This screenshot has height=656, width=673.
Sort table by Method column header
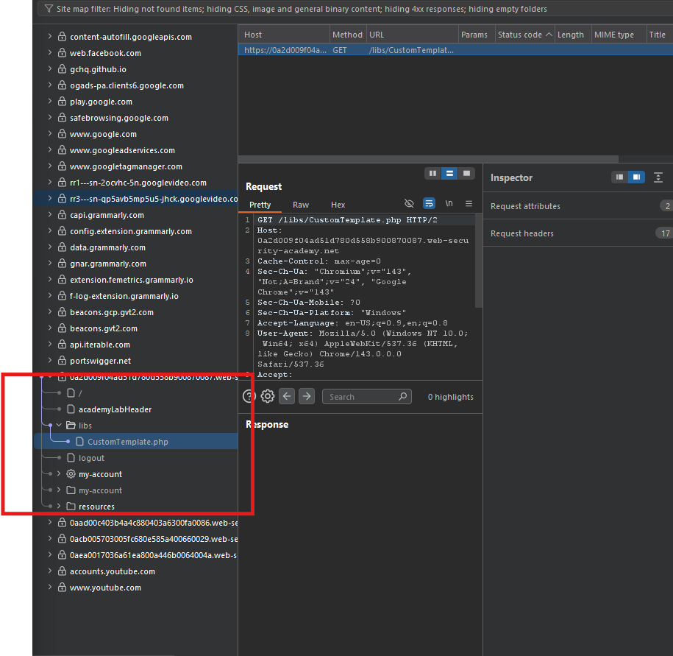pos(348,35)
